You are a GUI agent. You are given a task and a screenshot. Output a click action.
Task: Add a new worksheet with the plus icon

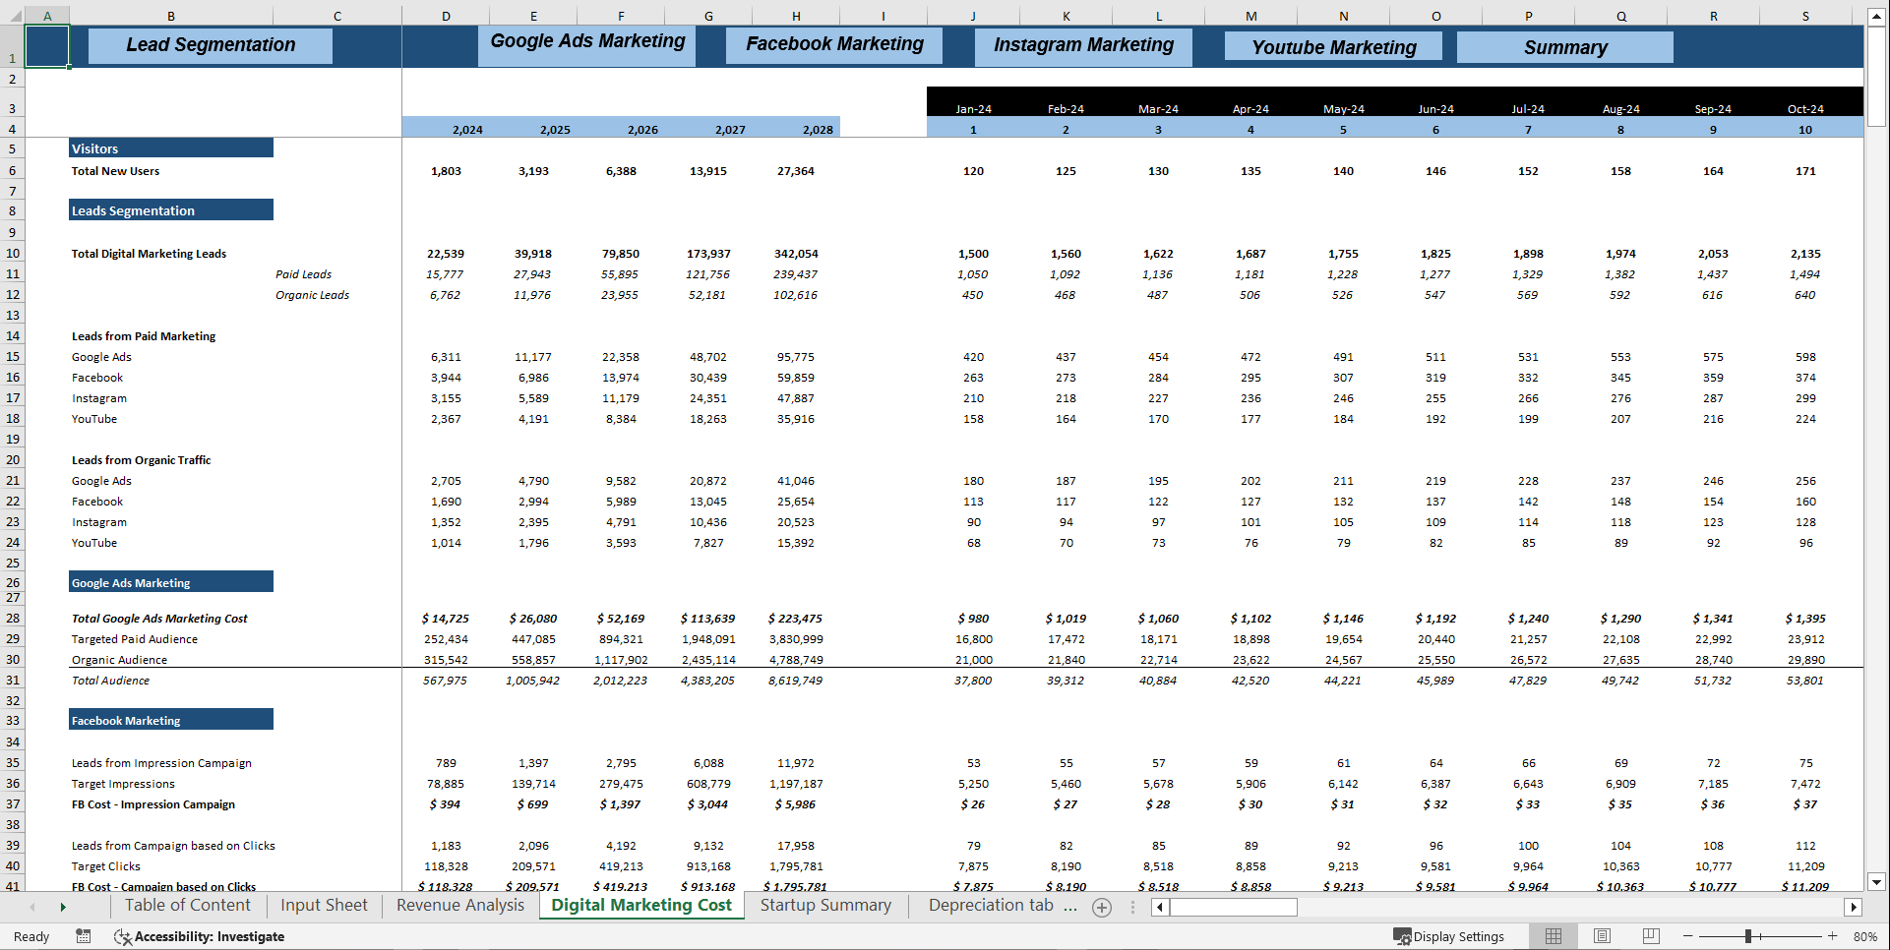pos(1101,907)
